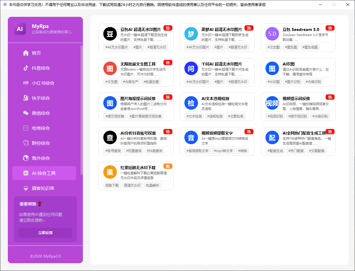Screen dimensions: 355x271
Task: Click the blue 问 circle icon
Action: pyautogui.click(x=191, y=69)
